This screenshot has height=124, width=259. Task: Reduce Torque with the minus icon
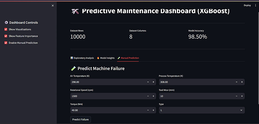click(148, 110)
